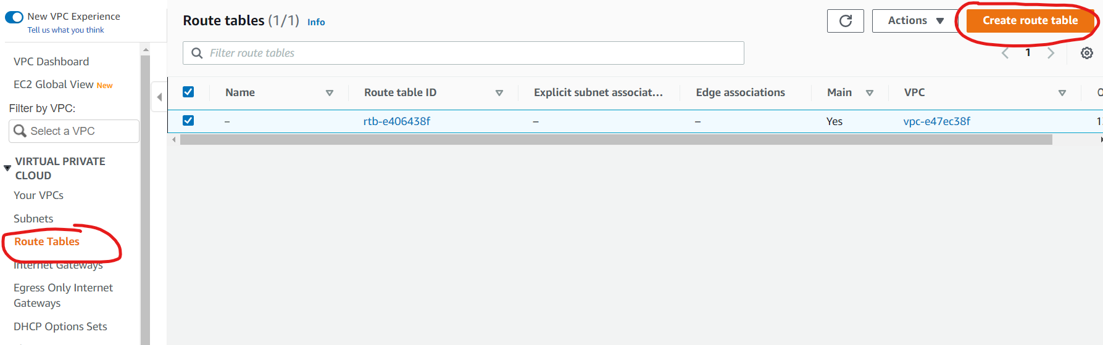Click the table scroll-left arrow
The image size is (1103, 345).
(x=174, y=140)
